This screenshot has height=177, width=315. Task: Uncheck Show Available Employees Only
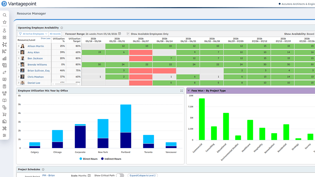128,34
